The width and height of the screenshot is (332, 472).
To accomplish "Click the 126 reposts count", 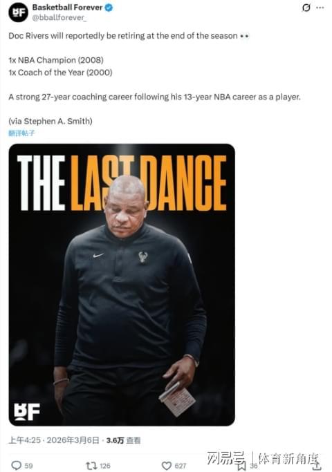I will (x=105, y=466).
